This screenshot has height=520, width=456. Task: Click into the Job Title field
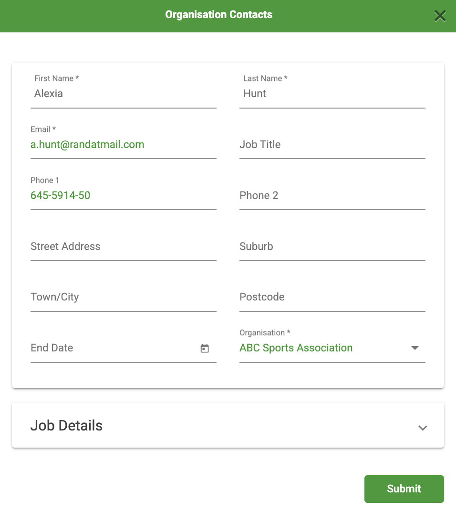pyautogui.click(x=332, y=145)
